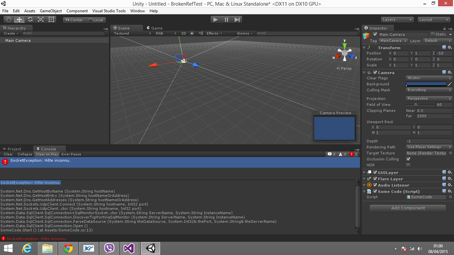This screenshot has width=454, height=255.
Task: Open the Window menu
Action: click(x=138, y=11)
